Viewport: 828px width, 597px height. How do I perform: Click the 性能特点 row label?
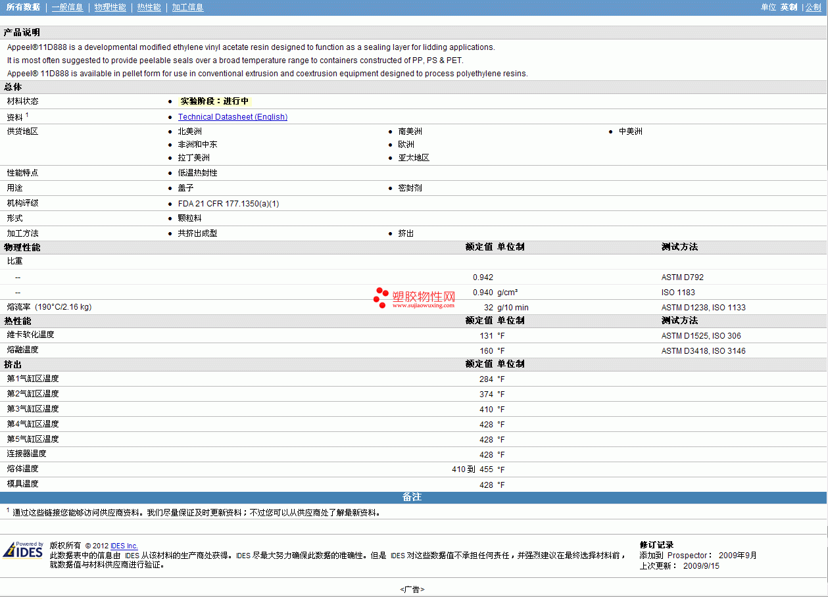click(23, 173)
